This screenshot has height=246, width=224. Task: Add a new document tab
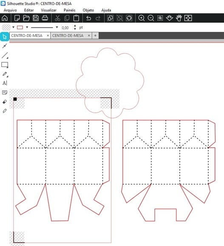tap(95, 36)
